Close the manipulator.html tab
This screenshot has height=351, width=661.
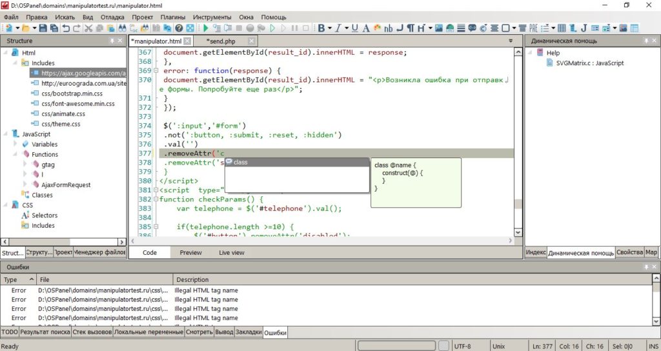click(188, 41)
